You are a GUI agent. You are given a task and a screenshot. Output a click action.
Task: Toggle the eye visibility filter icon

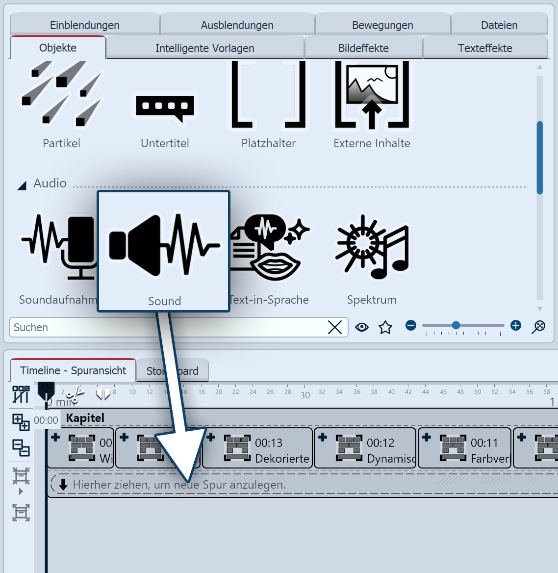(x=362, y=327)
